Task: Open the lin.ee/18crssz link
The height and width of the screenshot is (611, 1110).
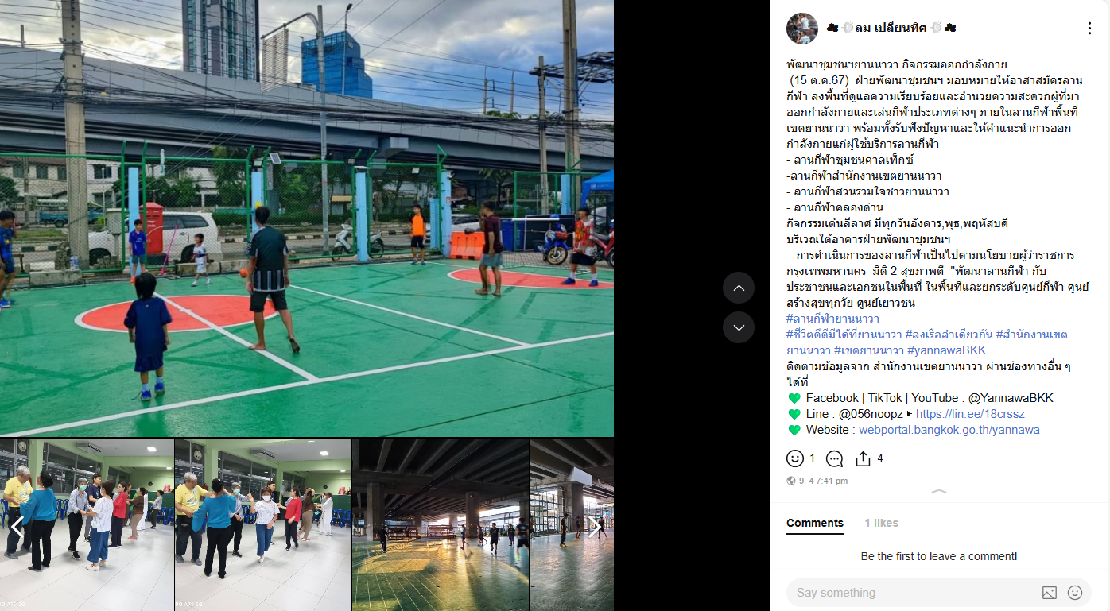Action: click(x=970, y=414)
